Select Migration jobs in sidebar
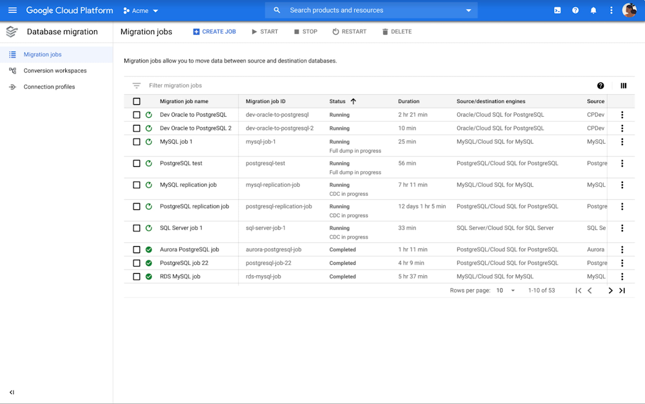 [x=56, y=54]
